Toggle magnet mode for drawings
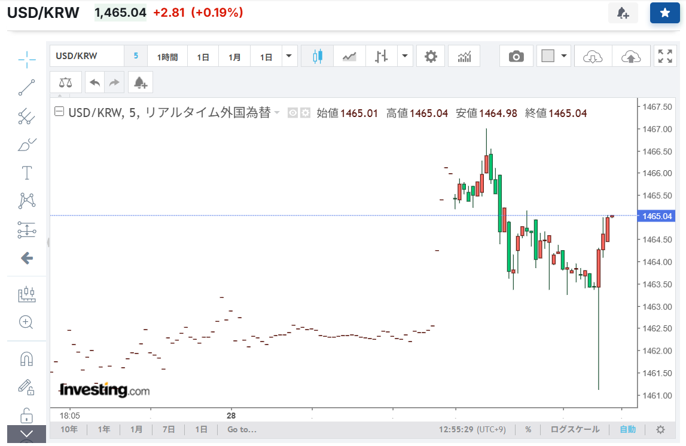This screenshot has width=686, height=446. tap(26, 359)
